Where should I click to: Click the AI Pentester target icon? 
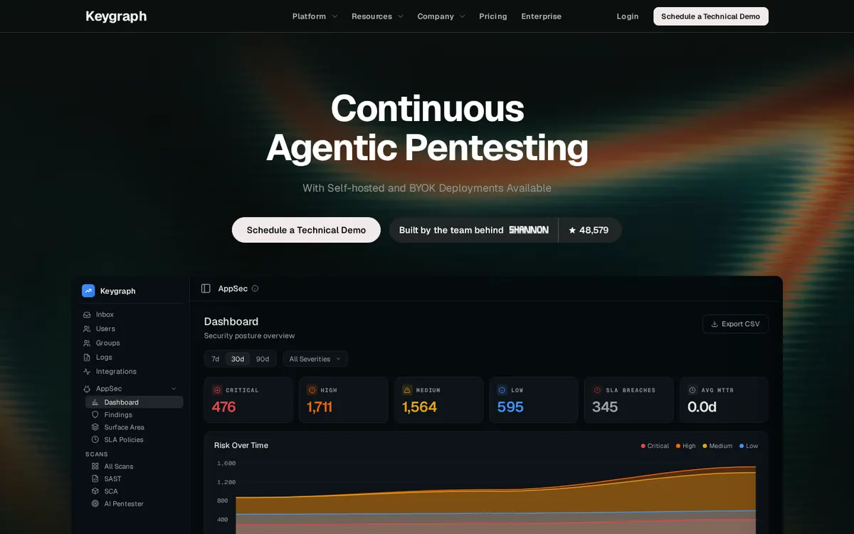click(x=95, y=503)
